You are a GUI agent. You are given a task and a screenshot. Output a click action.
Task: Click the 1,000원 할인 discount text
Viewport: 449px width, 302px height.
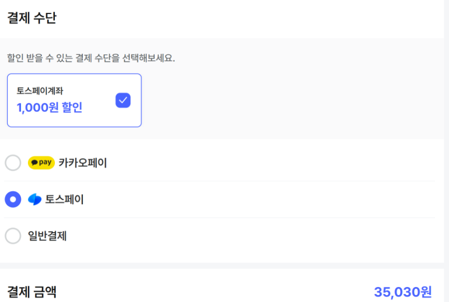point(49,107)
